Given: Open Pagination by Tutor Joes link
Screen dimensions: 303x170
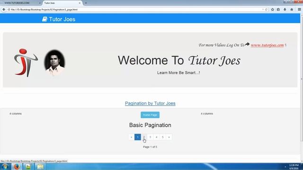Looking at the screenshot, I should click(150, 103).
